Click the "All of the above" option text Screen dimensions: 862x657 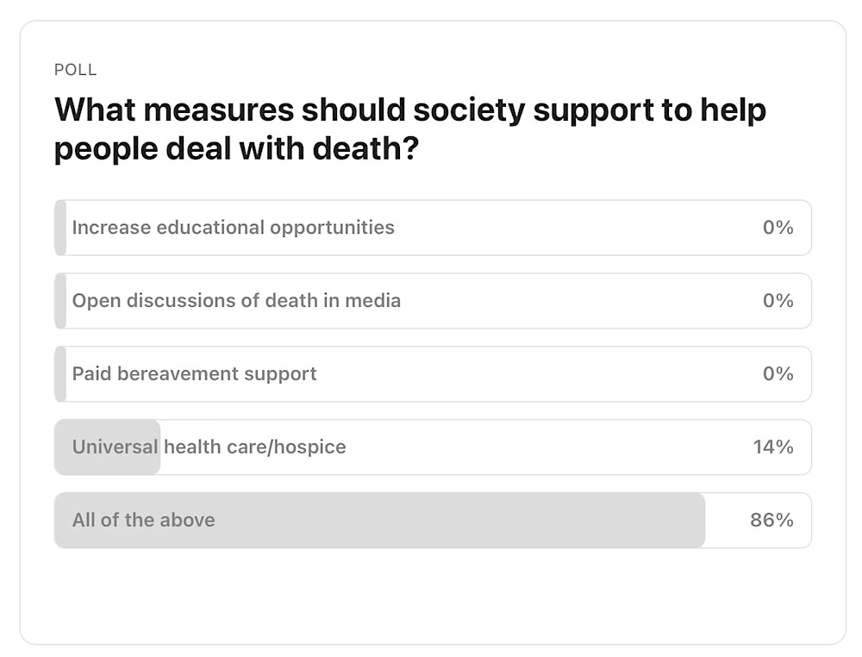[143, 520]
